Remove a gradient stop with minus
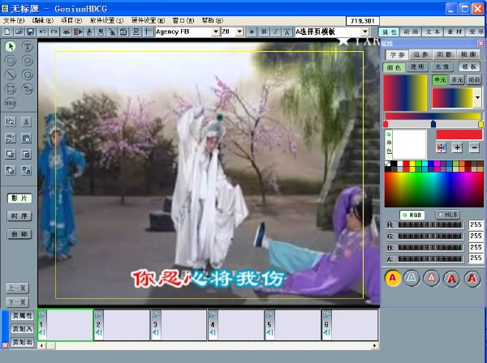Image resolution: width=487 pixels, height=363 pixels. (474, 147)
